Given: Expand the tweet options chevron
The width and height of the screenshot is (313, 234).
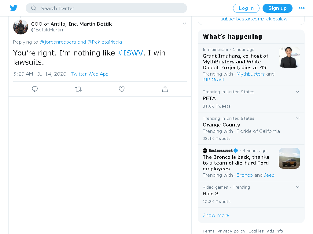Looking at the screenshot, I should click(184, 23).
